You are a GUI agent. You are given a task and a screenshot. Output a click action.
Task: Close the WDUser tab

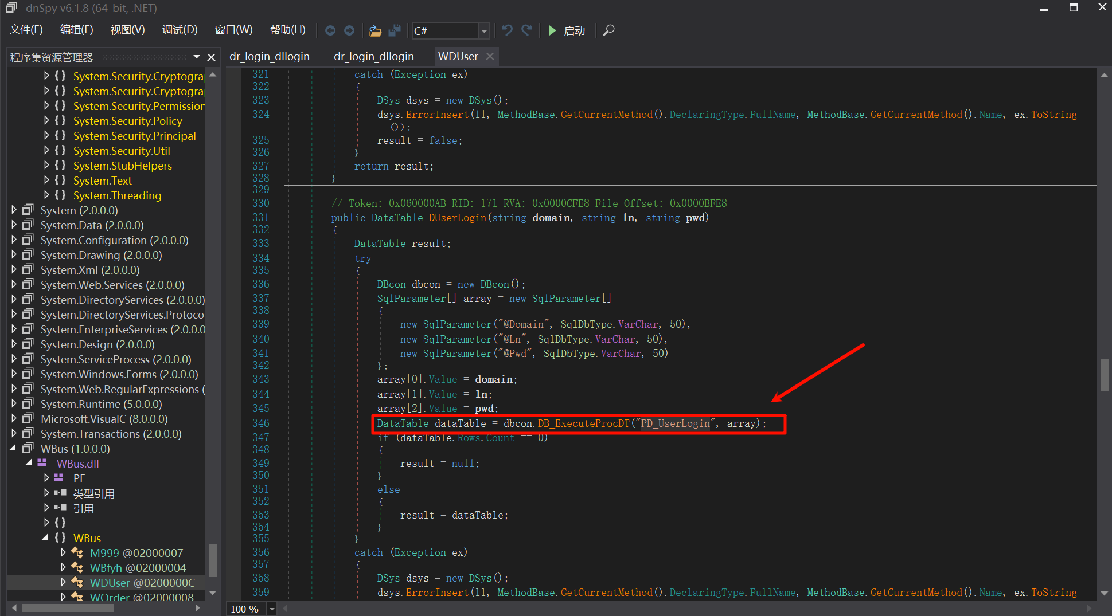click(490, 56)
